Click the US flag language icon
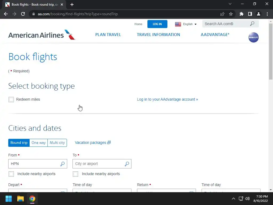 coord(178,24)
